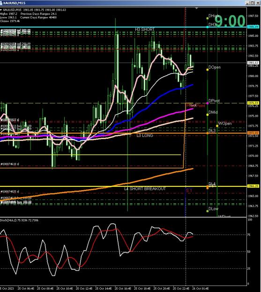Click the XAUUSD,M15 chart window icon
This screenshot has height=292, width=261.
1,3
